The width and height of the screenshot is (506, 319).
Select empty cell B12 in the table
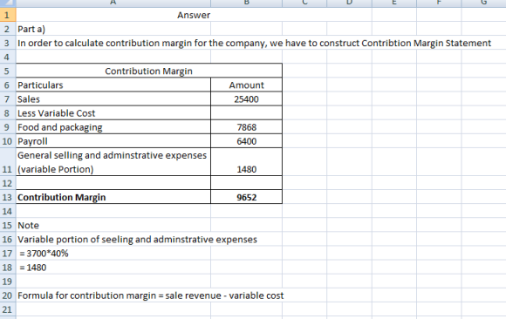point(246,183)
